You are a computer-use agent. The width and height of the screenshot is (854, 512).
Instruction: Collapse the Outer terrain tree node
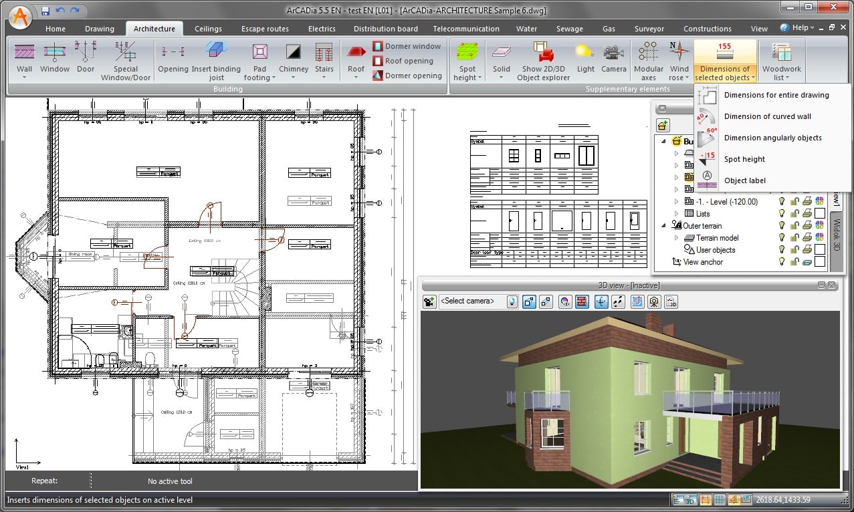point(664,226)
